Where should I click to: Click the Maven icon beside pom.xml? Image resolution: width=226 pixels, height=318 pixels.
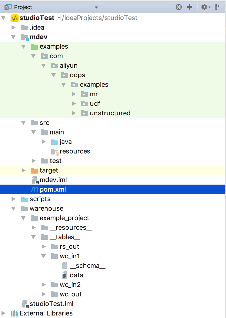pyautogui.click(x=35, y=190)
